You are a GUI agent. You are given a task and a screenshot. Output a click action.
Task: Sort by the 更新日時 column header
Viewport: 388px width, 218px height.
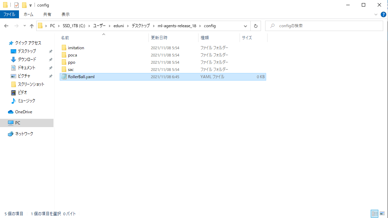159,38
